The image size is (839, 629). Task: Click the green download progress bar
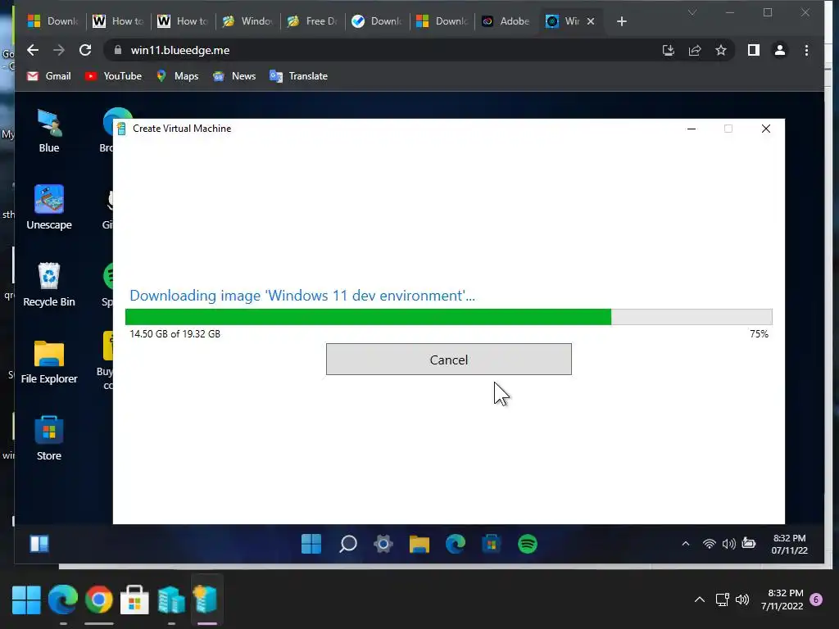point(448,317)
